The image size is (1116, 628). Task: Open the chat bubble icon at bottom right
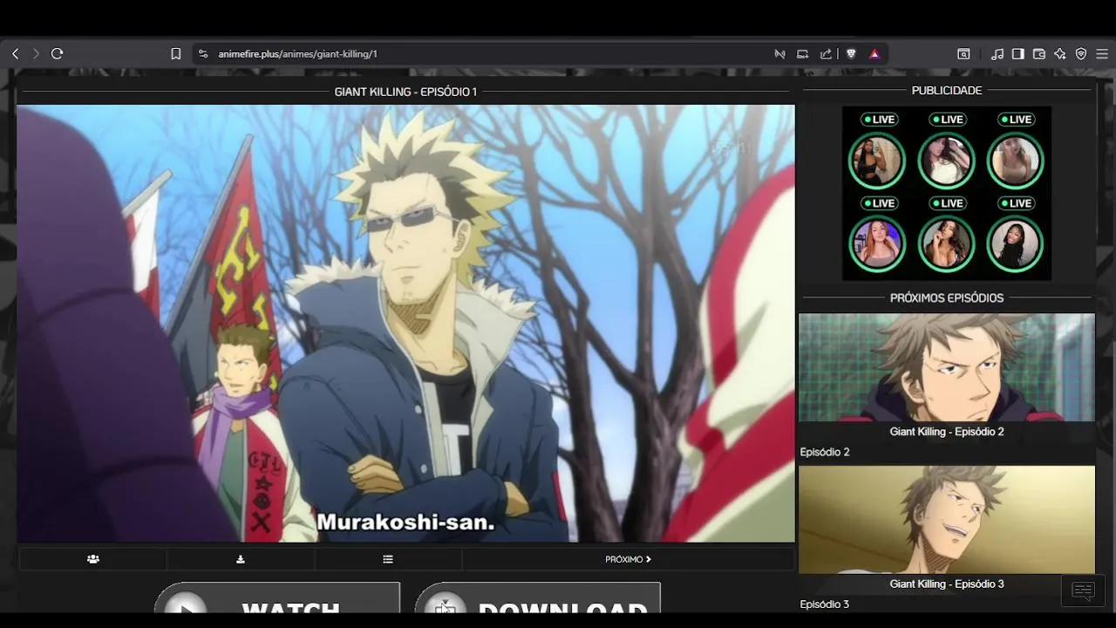click(x=1083, y=591)
